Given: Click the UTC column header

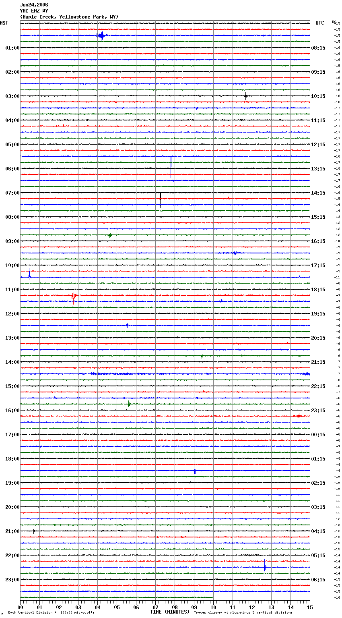Looking at the screenshot, I should (x=320, y=23).
